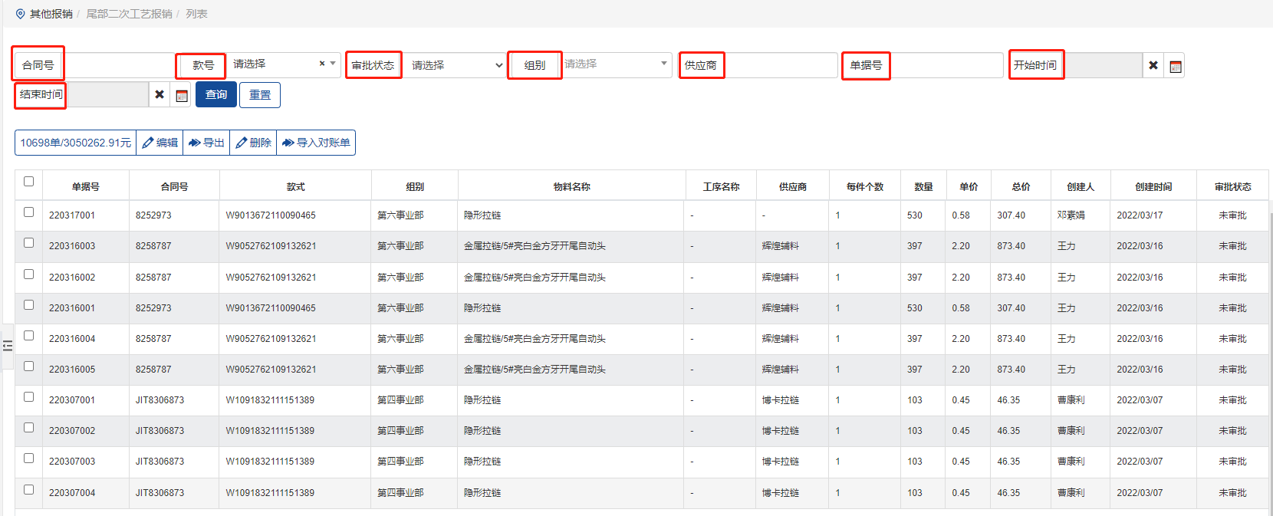
Task: Open the calendar picker for 开始时间
Action: tap(1175, 66)
